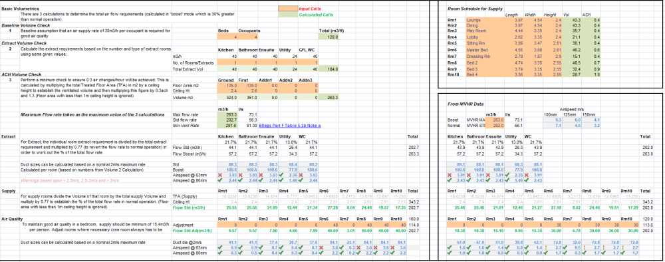This screenshot has width=665, height=262.
Task: Select the Min Vent Rate 81.00 l/s cell
Action: point(247,126)
